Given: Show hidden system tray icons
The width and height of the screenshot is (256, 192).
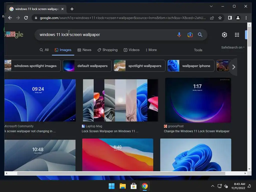Looking at the screenshot, I should coord(212,186).
